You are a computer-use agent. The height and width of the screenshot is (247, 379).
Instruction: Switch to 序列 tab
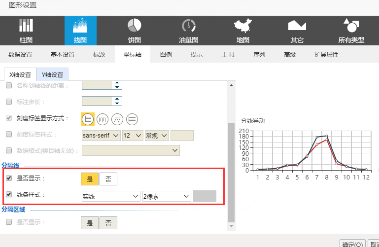coord(259,54)
